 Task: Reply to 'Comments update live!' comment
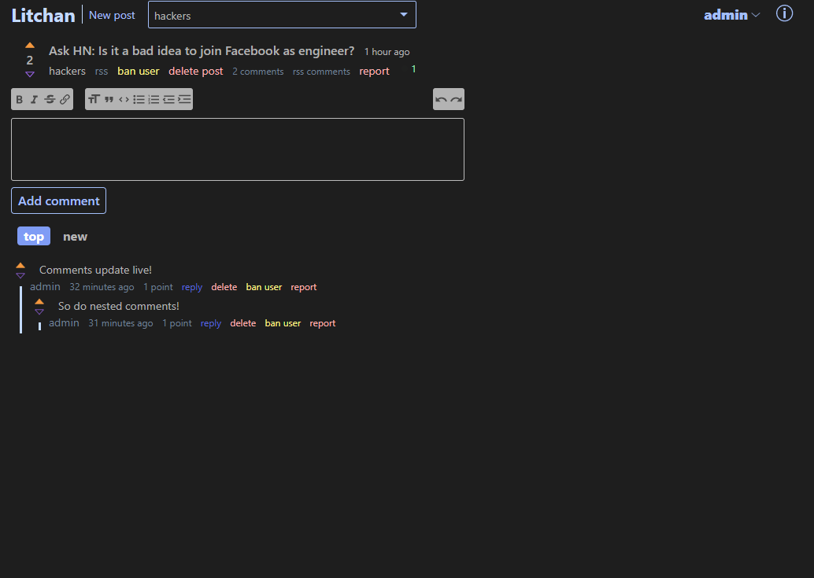(192, 287)
